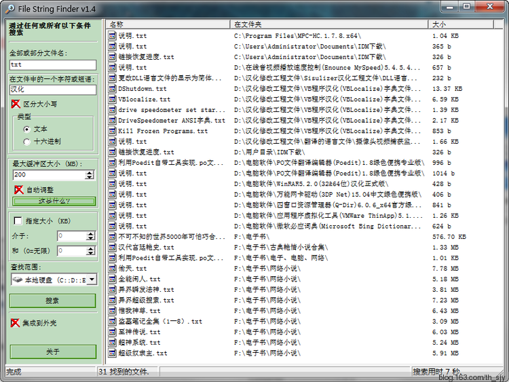The image size is (509, 382).
Task: Click file icon of DriveSpeedometer ANSI字典.txt
Action: tap(112, 120)
